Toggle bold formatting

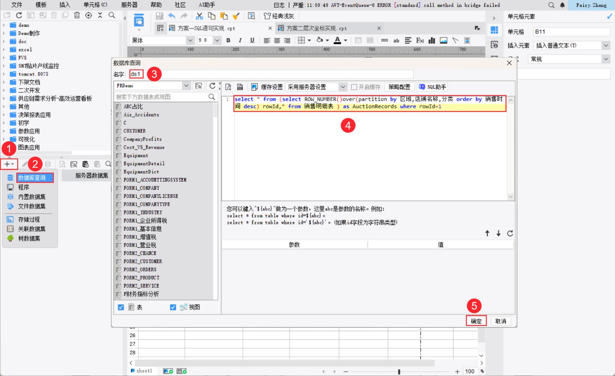pyautogui.click(x=228, y=40)
